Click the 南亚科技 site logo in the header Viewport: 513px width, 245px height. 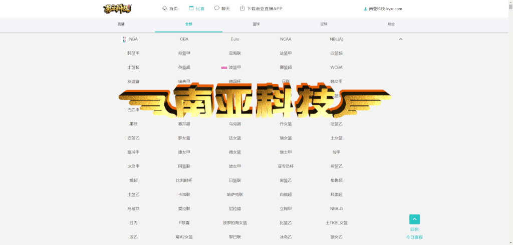(x=117, y=8)
